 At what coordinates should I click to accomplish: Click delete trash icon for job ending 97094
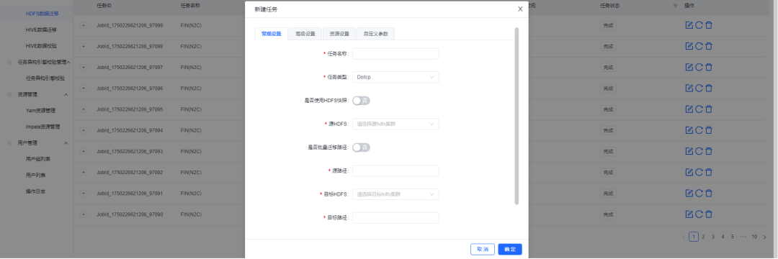coord(709,130)
